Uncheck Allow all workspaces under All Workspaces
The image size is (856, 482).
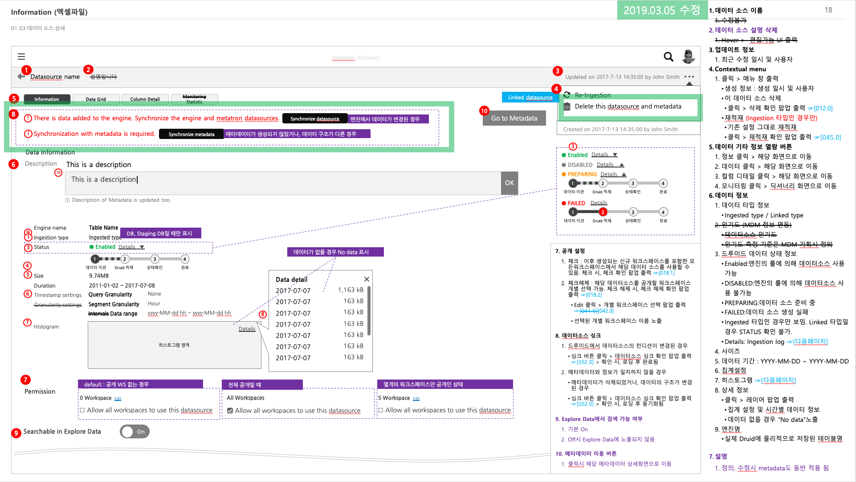coord(230,411)
